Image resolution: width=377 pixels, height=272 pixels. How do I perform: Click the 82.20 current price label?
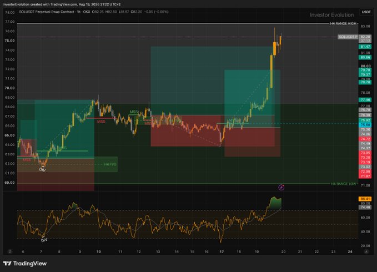point(365,37)
